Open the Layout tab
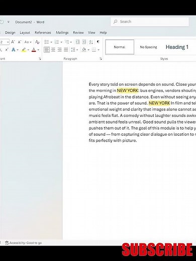Viewport: 196px width, 261px height. pyautogui.click(x=25, y=33)
